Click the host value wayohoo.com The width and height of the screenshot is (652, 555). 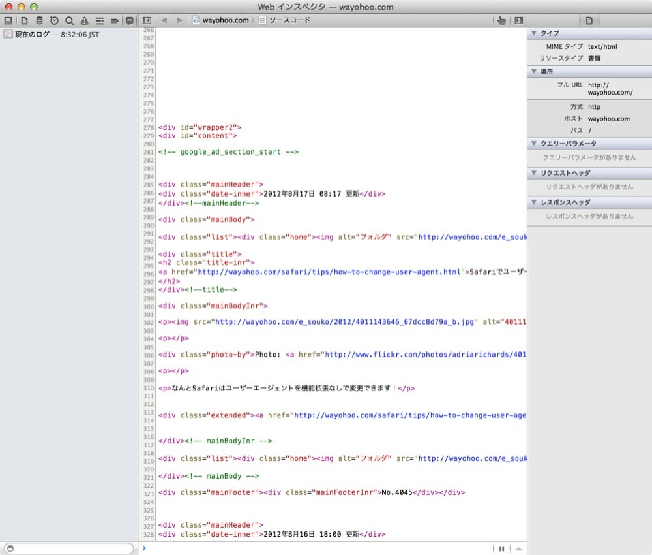tap(609, 119)
